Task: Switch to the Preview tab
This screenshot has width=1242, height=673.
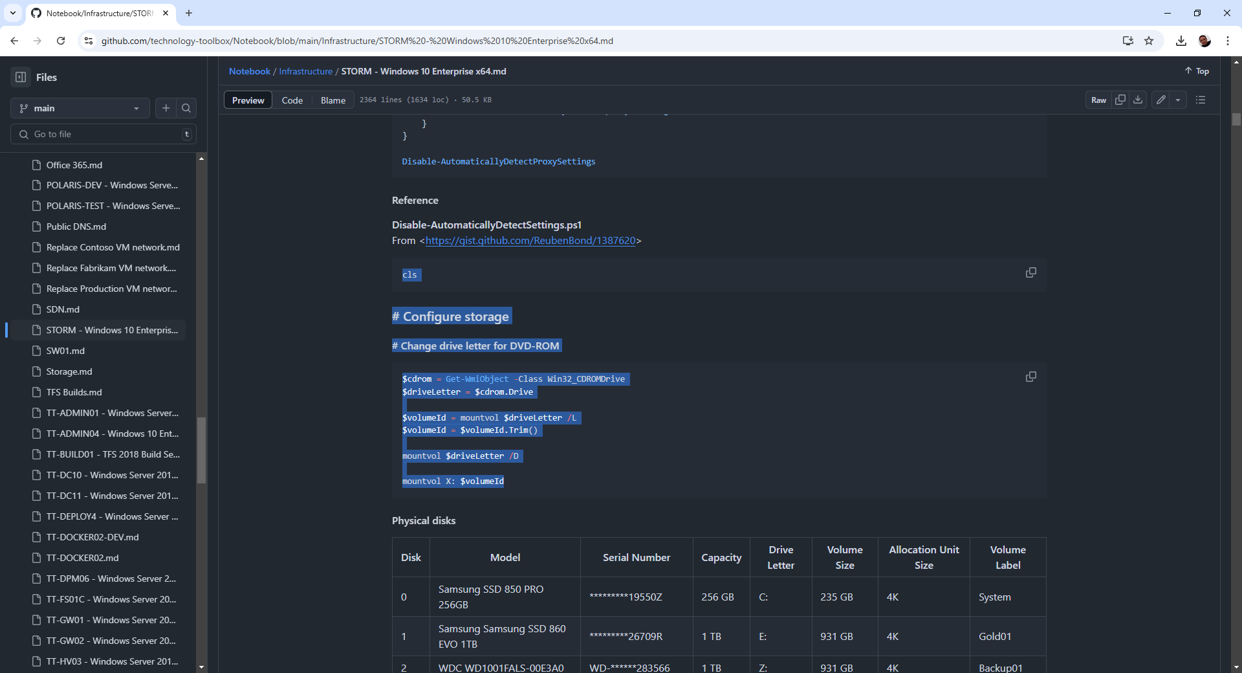Action: coord(248,100)
